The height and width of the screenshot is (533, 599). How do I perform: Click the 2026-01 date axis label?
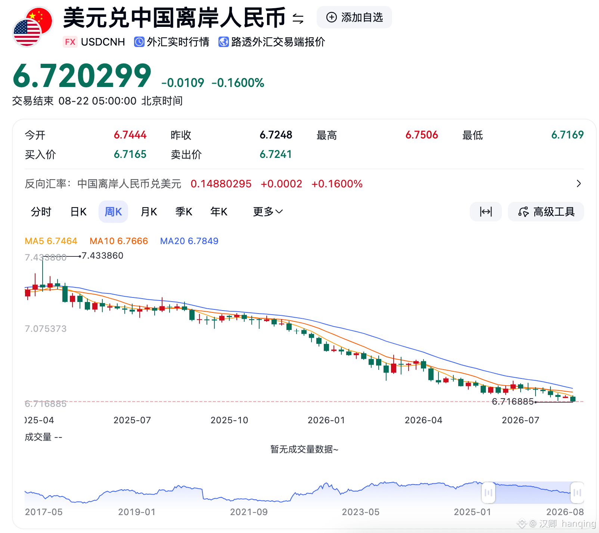coord(326,420)
